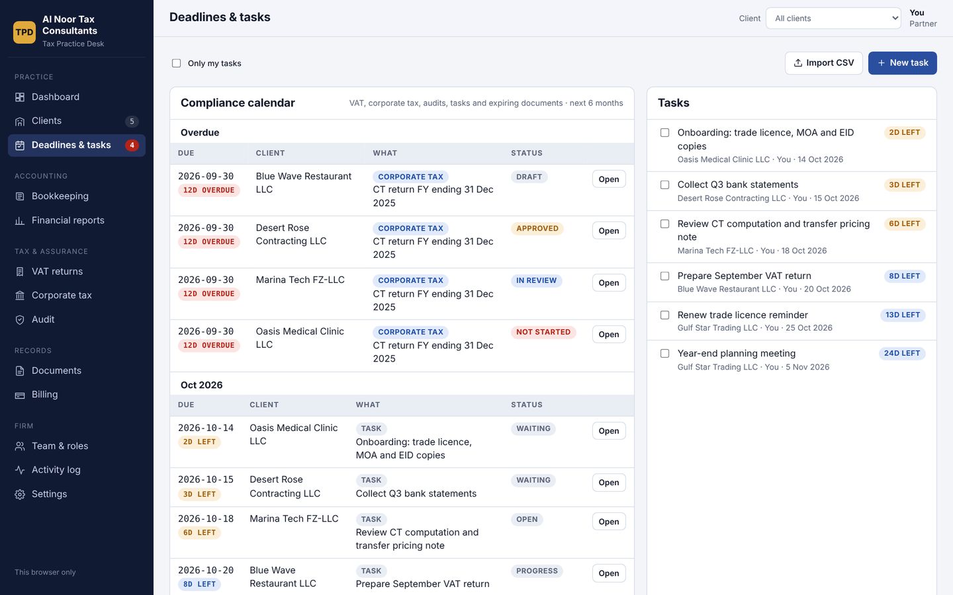Go to Clients in the sidebar

point(77,121)
